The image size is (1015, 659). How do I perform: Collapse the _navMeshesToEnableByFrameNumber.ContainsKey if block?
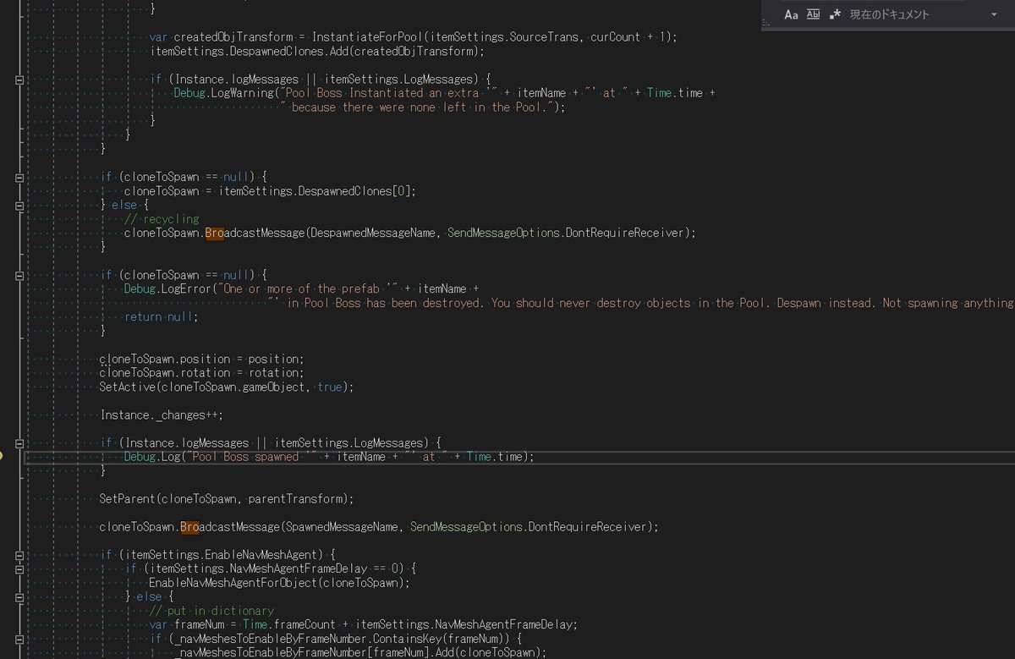pyautogui.click(x=19, y=639)
